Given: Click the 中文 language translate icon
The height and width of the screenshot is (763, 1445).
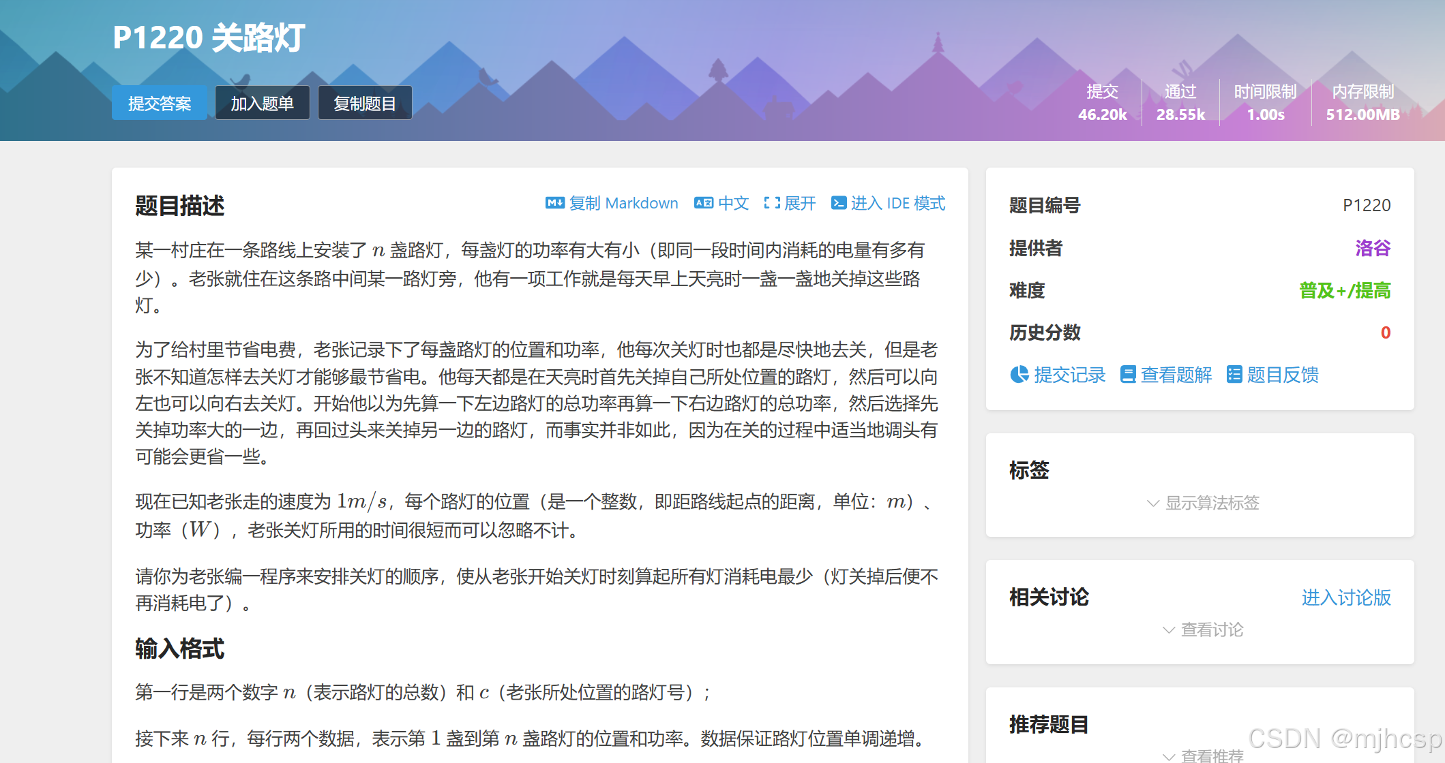Looking at the screenshot, I should tap(703, 203).
